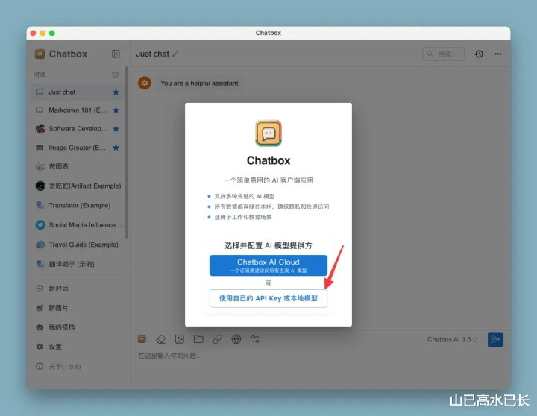Click the Software Developer avatar icon

(40, 129)
